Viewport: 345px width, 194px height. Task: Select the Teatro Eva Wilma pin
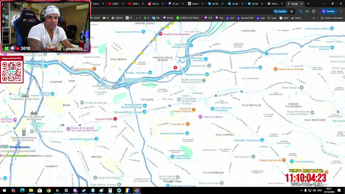coord(200,117)
